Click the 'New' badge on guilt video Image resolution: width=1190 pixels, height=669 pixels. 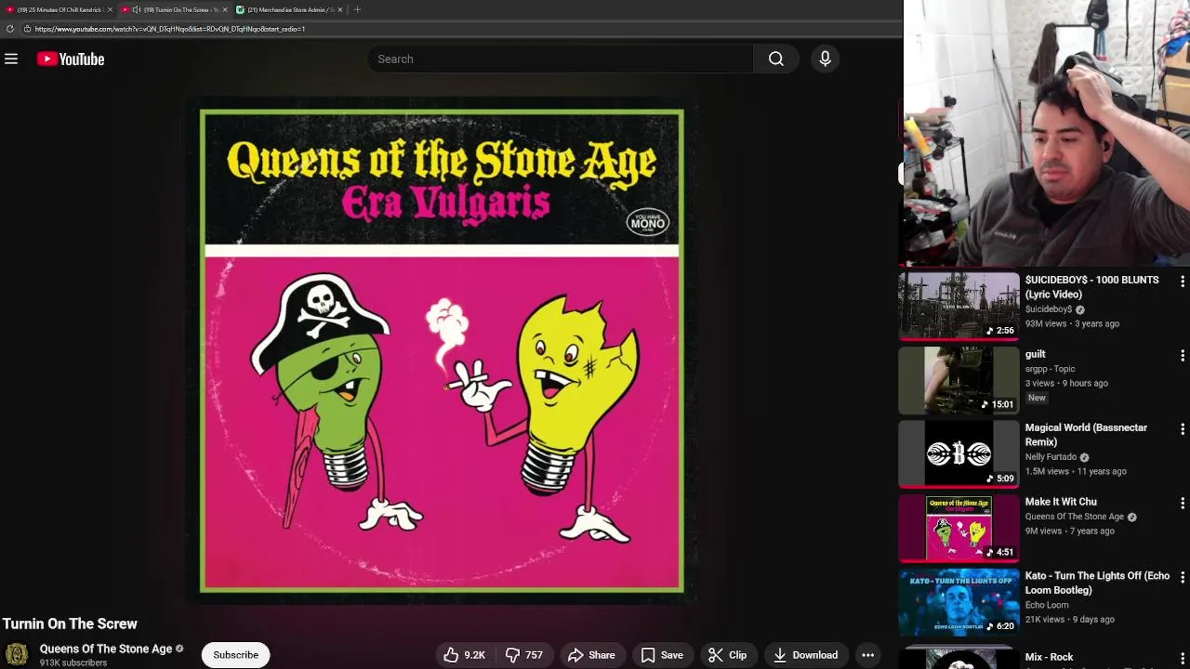[x=1037, y=398]
